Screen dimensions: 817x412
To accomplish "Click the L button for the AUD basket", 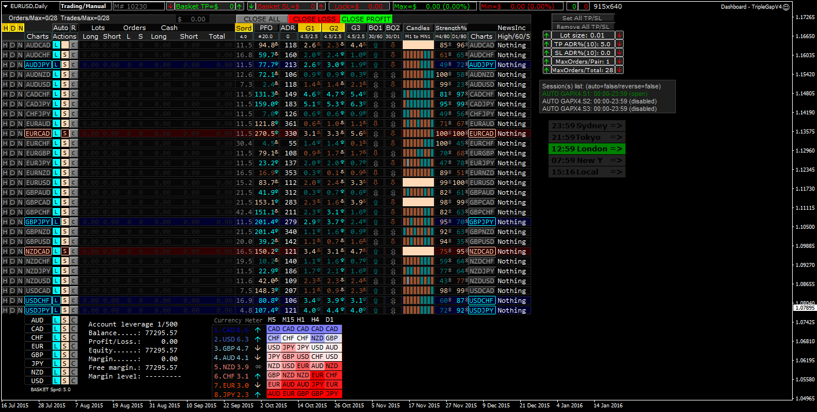I will click(56, 320).
